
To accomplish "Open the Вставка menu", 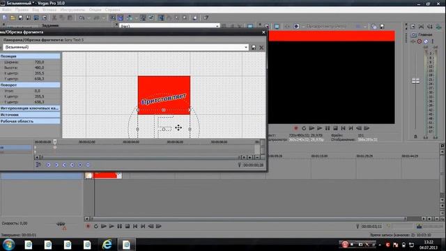I will (49, 10).
